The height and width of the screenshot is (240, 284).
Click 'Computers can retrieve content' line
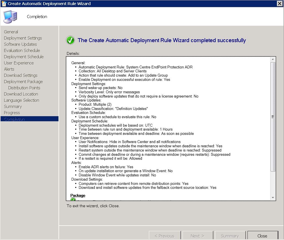(133, 183)
